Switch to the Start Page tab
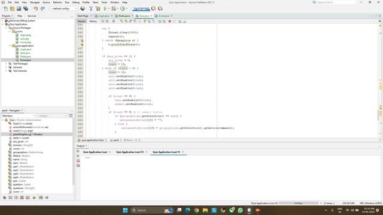This screenshot has height=215, width=383. [83, 16]
